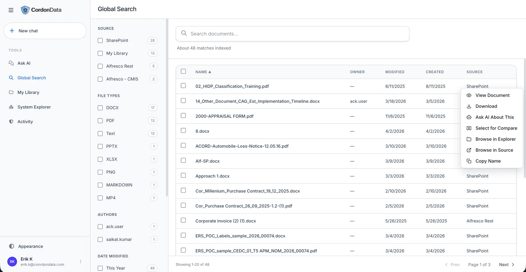Click the Prev page button
526x272 pixels.
pyautogui.click(x=452, y=265)
